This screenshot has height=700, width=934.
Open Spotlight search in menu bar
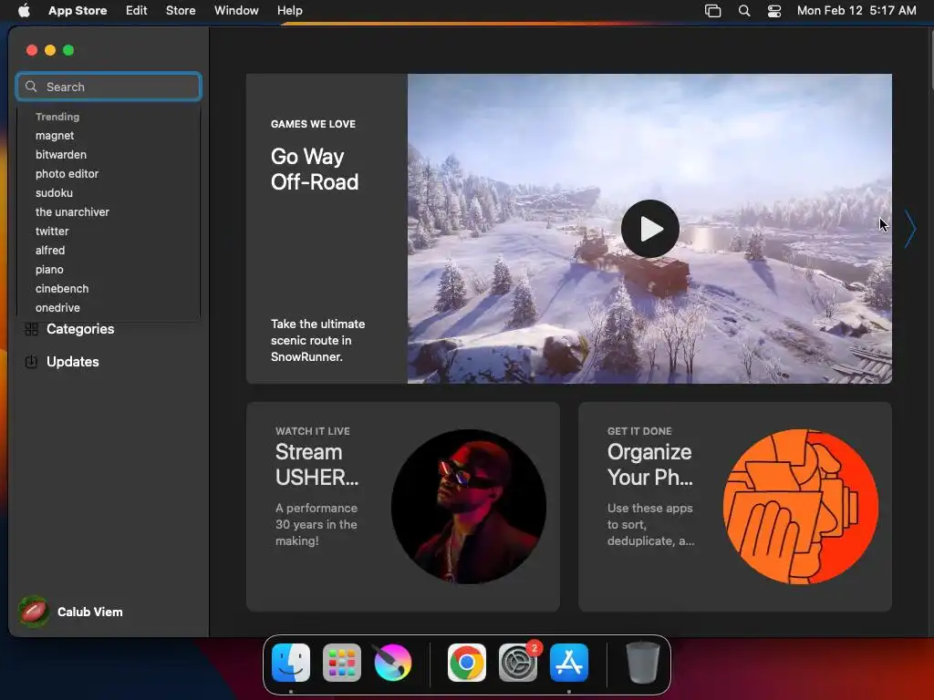point(744,11)
